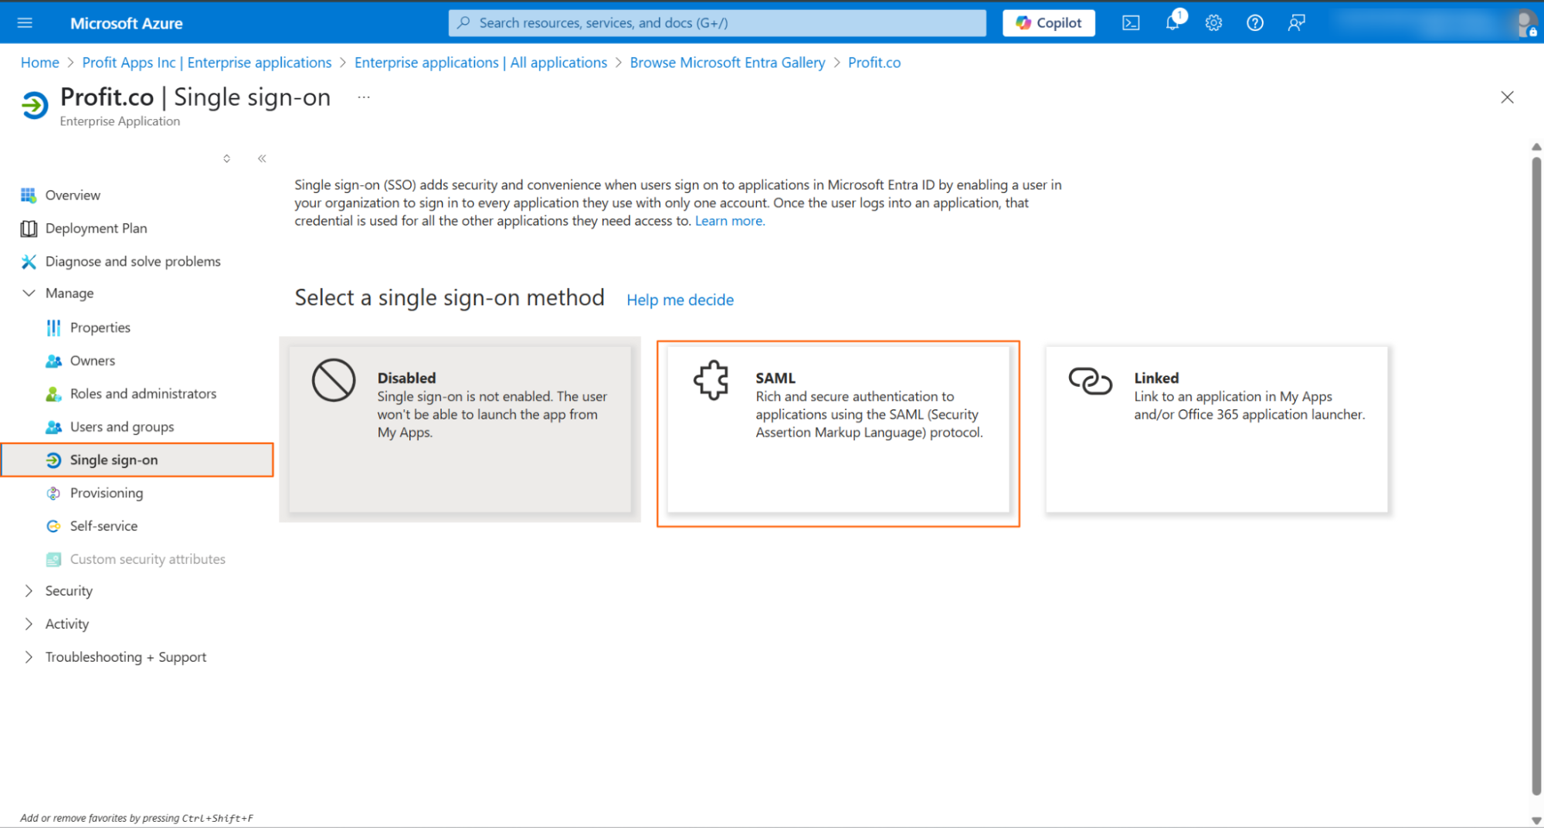This screenshot has width=1544, height=828.
Task: Click the search resources input field
Action: tap(717, 23)
